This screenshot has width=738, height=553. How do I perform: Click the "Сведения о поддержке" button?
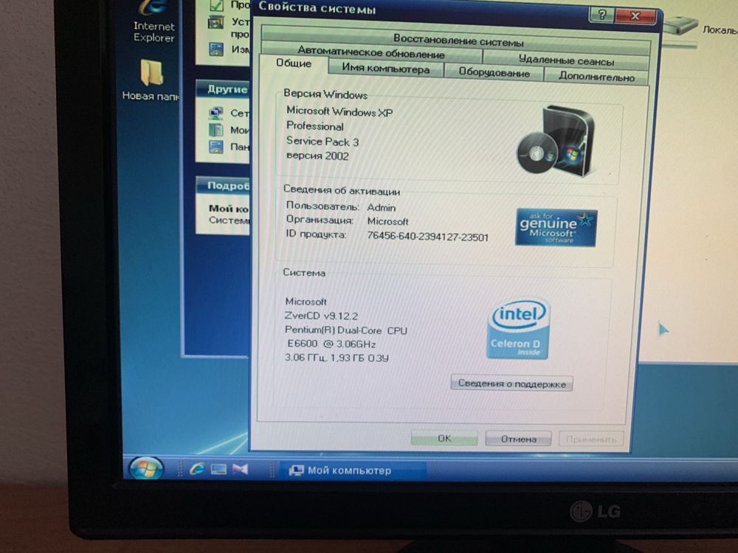[511, 383]
